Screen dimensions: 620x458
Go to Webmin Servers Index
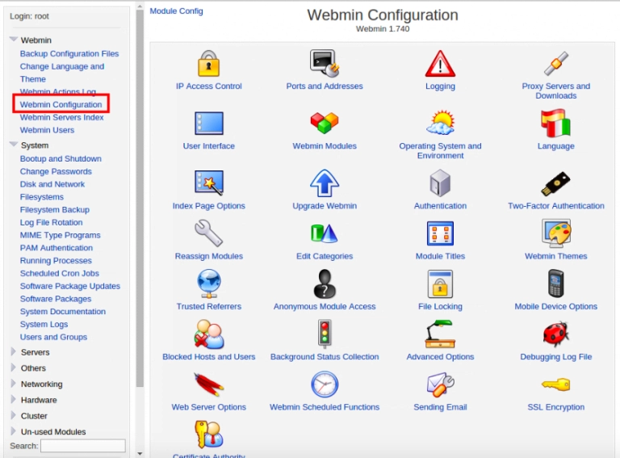(x=61, y=117)
